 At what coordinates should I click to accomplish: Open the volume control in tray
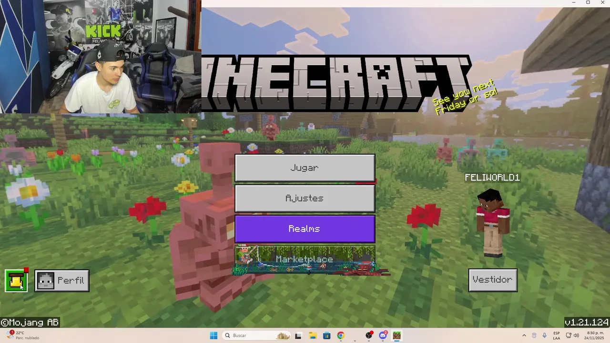[576, 335]
